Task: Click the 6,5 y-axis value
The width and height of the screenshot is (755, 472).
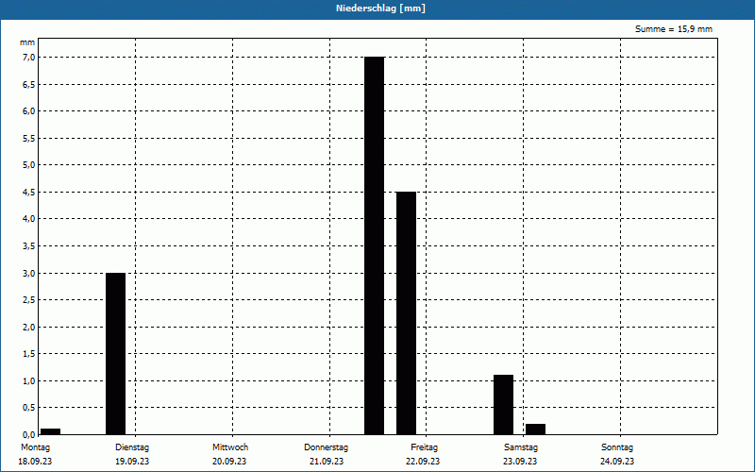Action: click(x=29, y=84)
